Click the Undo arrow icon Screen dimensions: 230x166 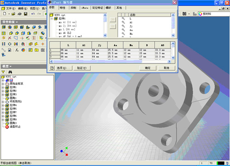33,14
